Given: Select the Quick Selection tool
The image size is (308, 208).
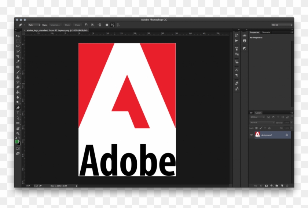Looking at the screenshot, I should coord(18,51).
